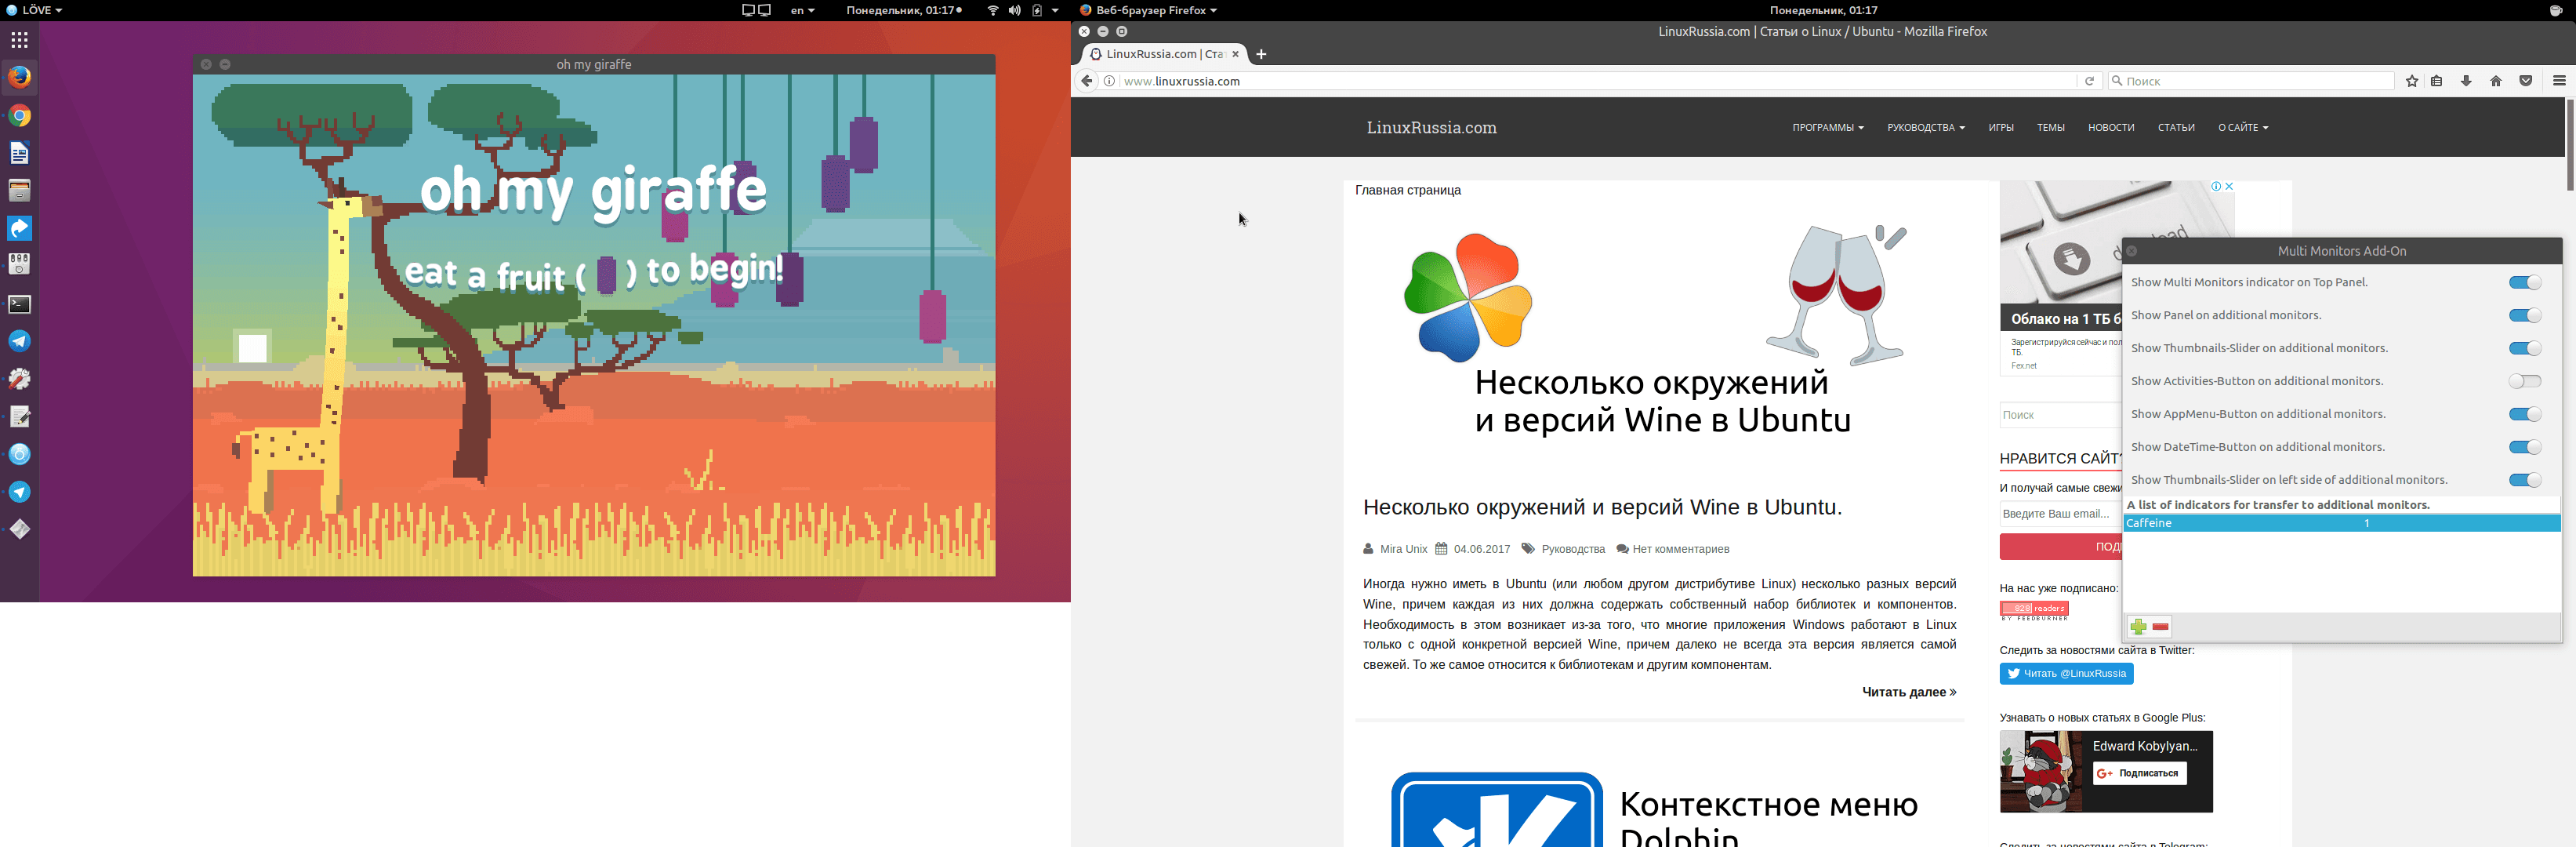This screenshot has height=847, width=2576.
Task: Open the Firefox hamburger menu
Action: [2559, 81]
